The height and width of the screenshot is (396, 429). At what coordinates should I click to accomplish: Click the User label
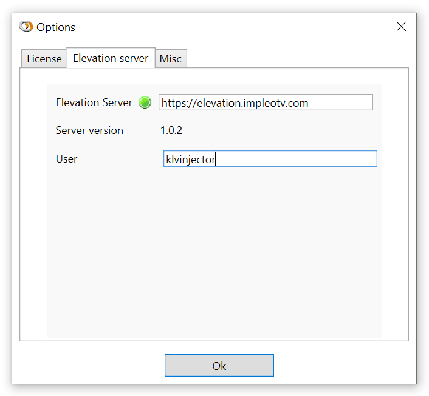coord(66,159)
